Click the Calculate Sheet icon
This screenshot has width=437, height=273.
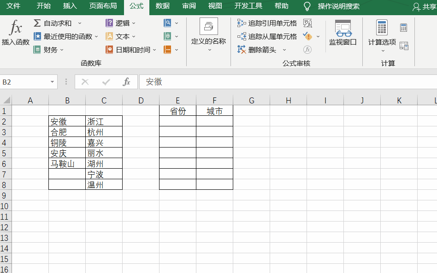pyautogui.click(x=404, y=46)
